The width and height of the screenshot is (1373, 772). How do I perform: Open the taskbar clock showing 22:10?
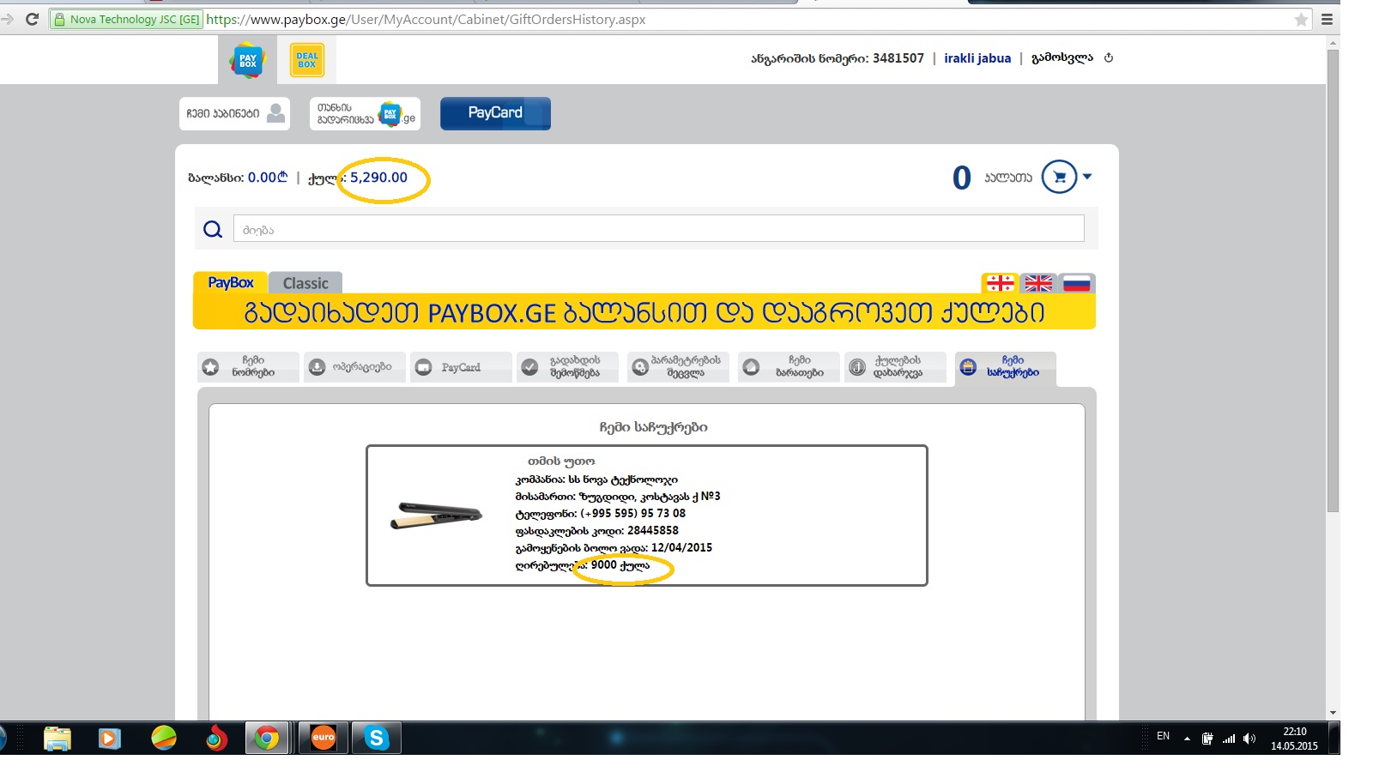[1294, 739]
